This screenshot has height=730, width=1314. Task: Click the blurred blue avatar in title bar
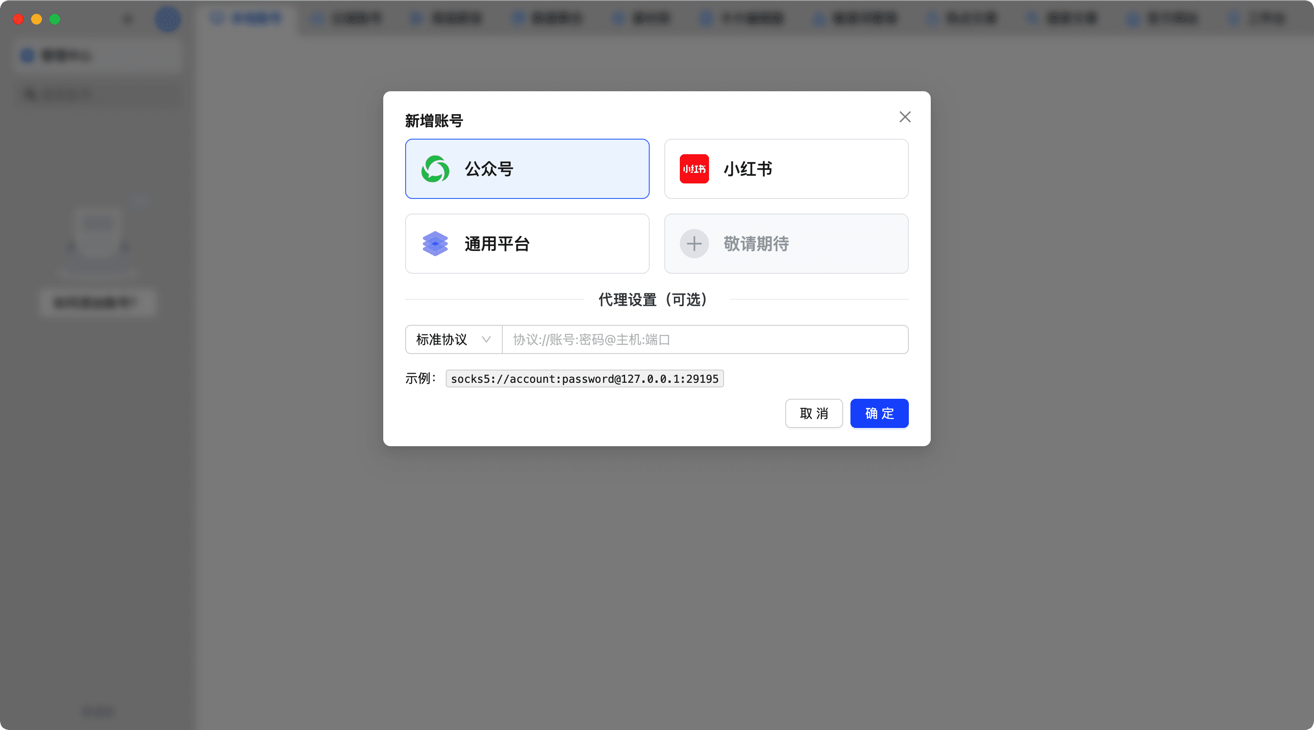click(x=167, y=19)
